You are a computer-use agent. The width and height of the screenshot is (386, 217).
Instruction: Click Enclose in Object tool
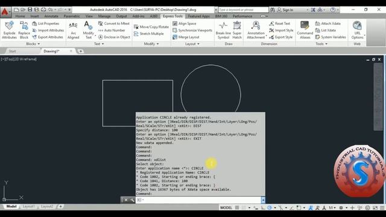coord(114,37)
